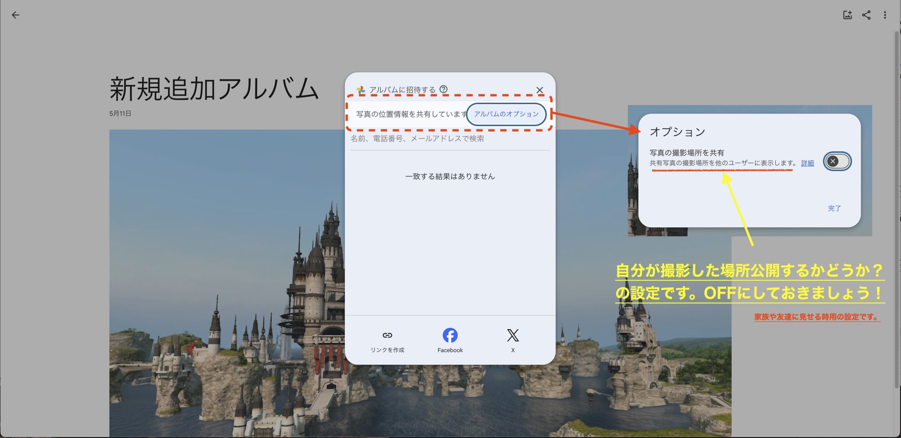Click the search field for name, phone, email
This screenshot has width=901, height=438.
pyautogui.click(x=450, y=139)
